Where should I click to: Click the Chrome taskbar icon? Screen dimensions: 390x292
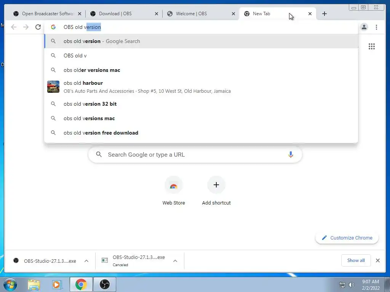click(x=81, y=284)
